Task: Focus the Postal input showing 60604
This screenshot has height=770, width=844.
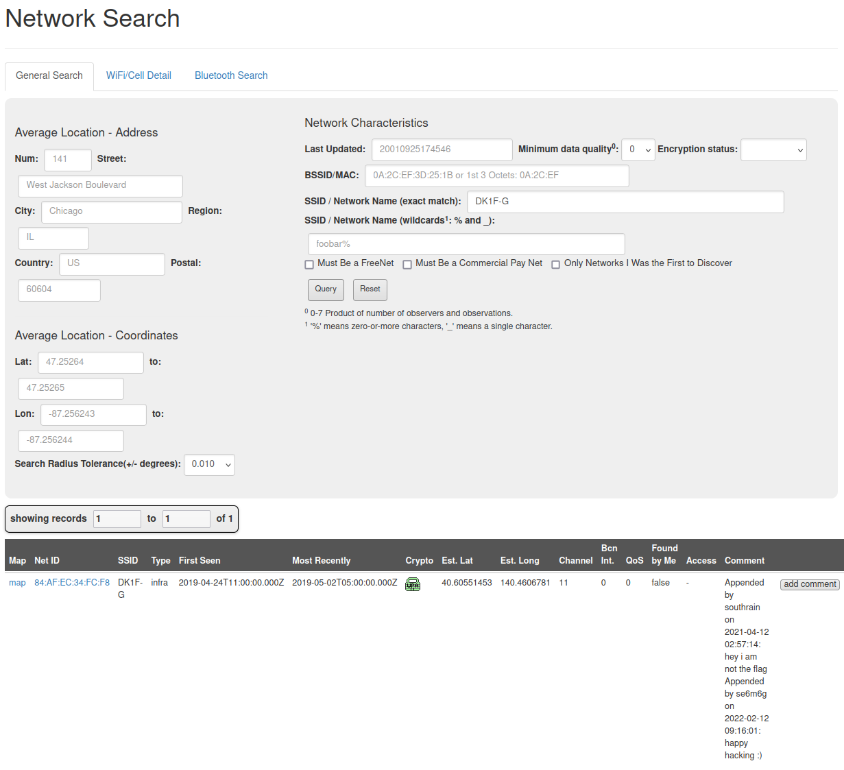Action: click(59, 290)
